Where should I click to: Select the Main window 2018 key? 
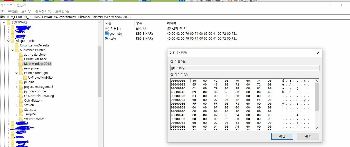(x=38, y=64)
